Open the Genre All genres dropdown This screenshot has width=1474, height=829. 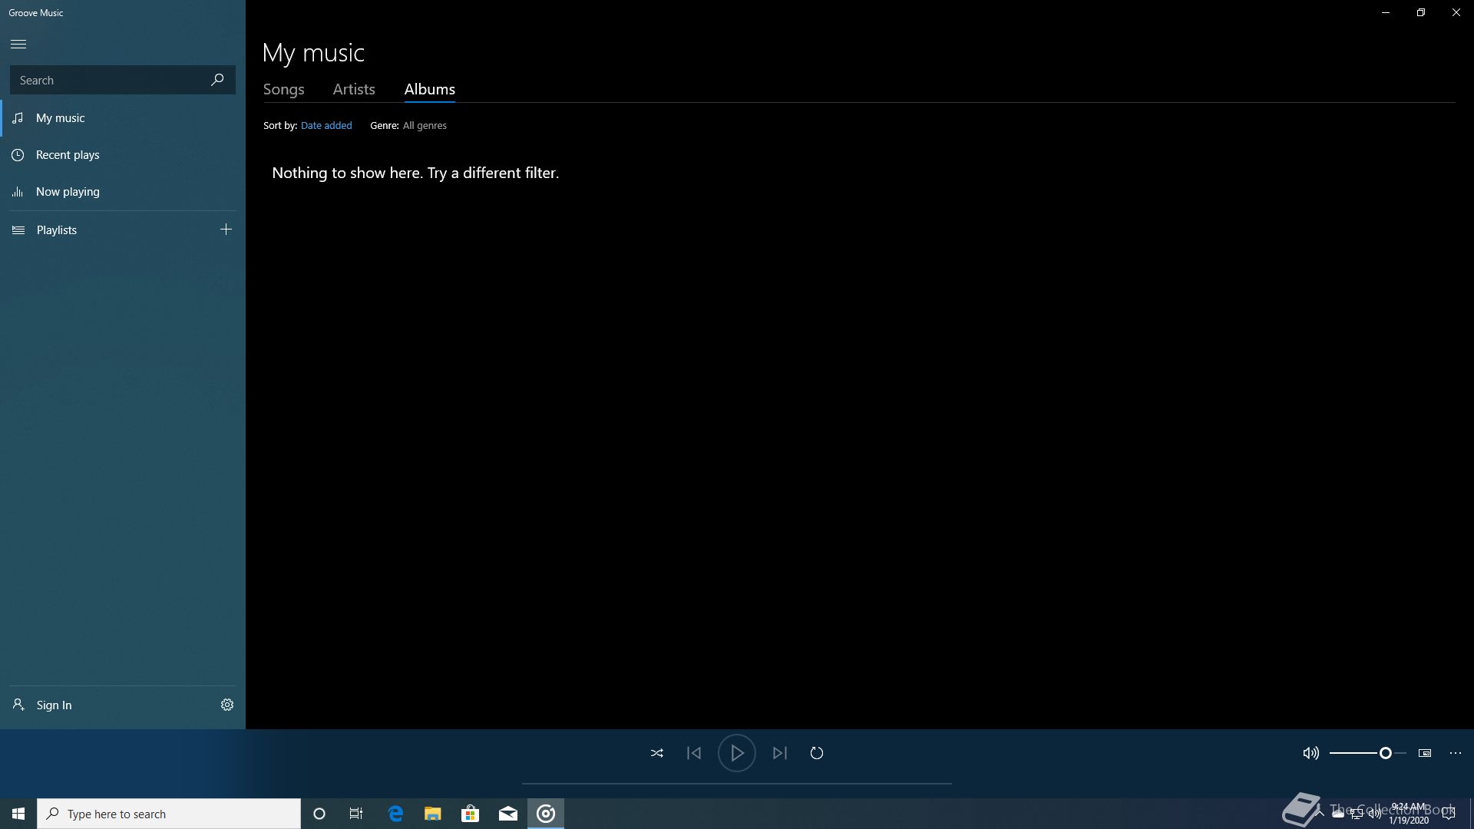click(425, 125)
